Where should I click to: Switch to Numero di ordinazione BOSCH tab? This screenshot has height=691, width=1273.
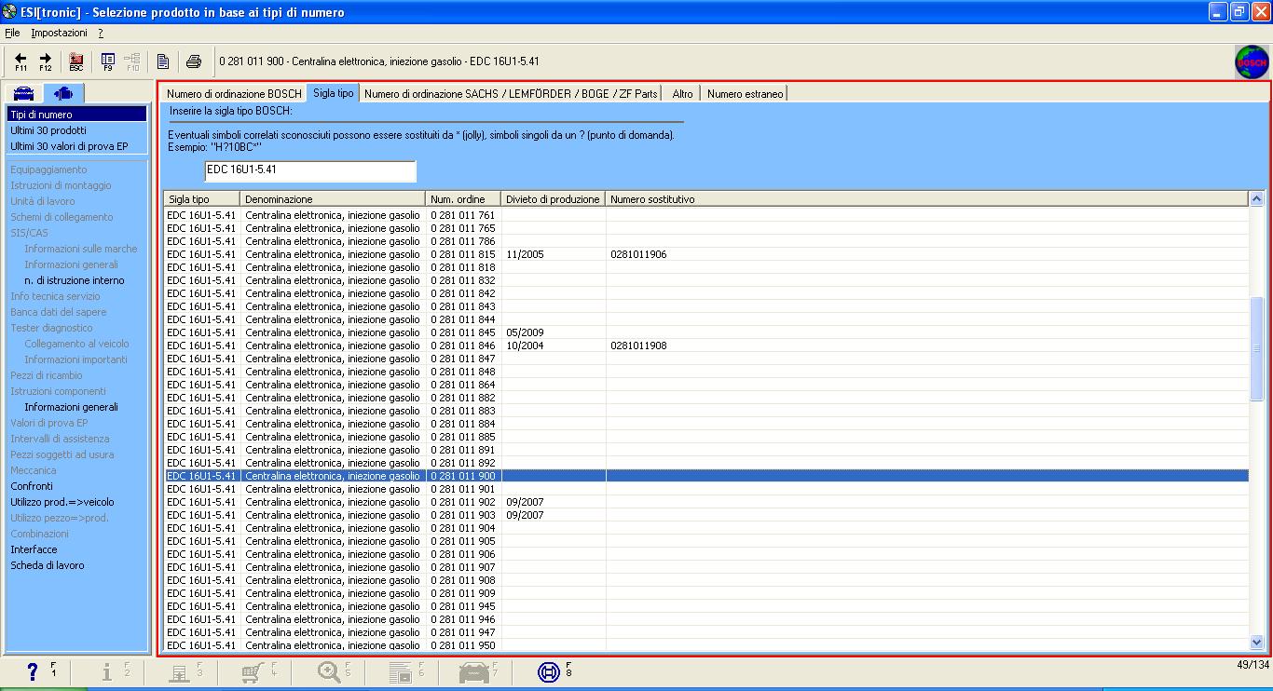(234, 93)
